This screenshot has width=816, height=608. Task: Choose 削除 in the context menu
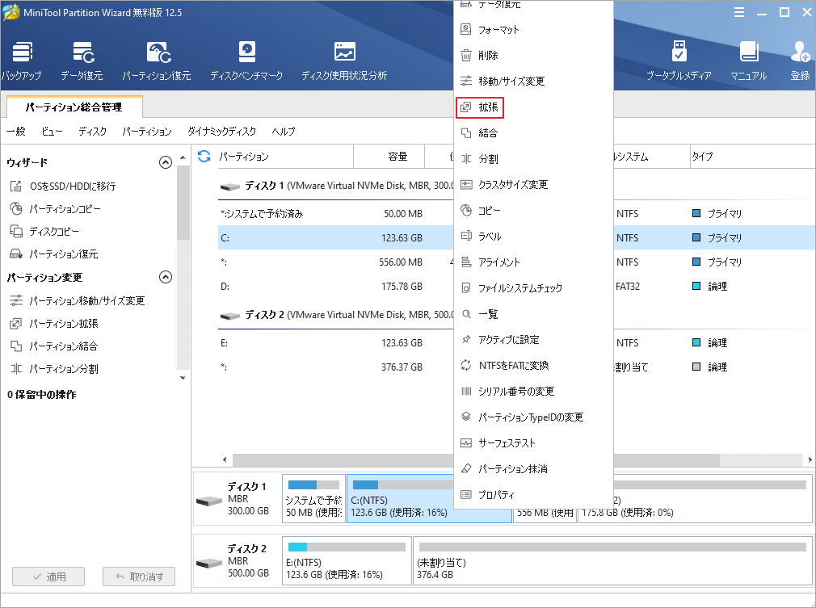click(533, 55)
